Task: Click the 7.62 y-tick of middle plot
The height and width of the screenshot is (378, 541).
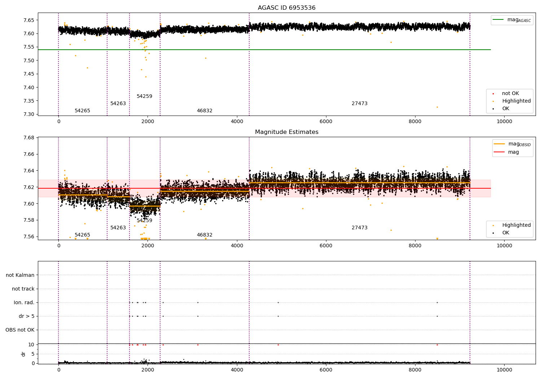Action: 28,187
